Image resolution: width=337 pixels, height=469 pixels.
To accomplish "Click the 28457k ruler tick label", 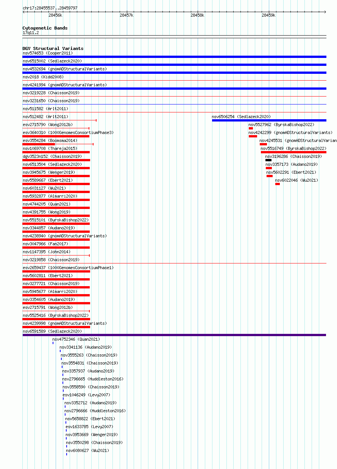I will [126, 15].
